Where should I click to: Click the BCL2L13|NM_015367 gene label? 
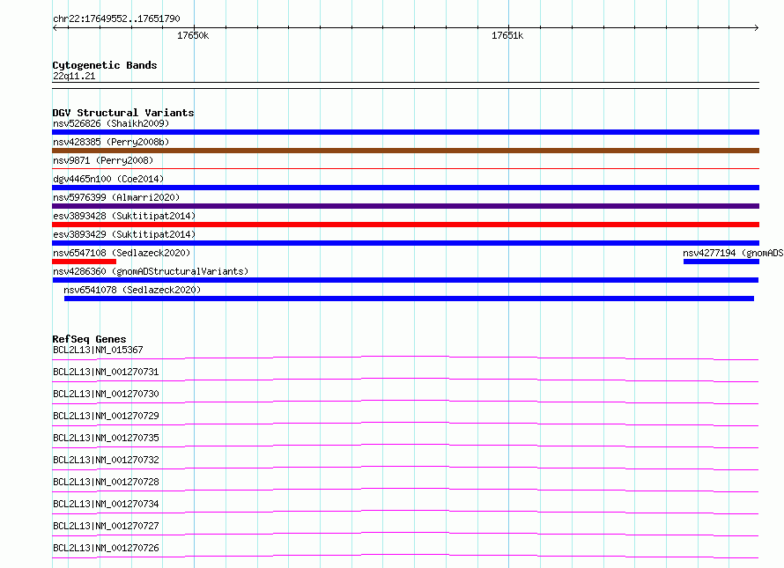point(98,350)
